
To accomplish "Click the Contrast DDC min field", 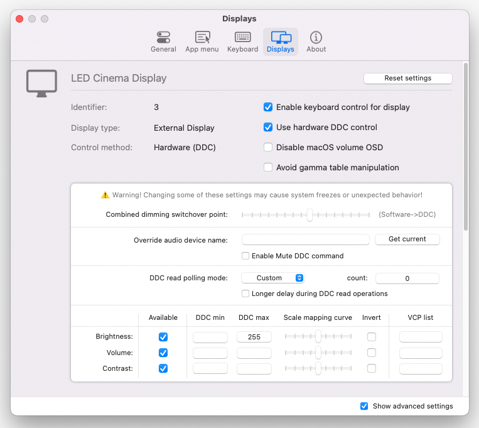I will tap(210, 369).
